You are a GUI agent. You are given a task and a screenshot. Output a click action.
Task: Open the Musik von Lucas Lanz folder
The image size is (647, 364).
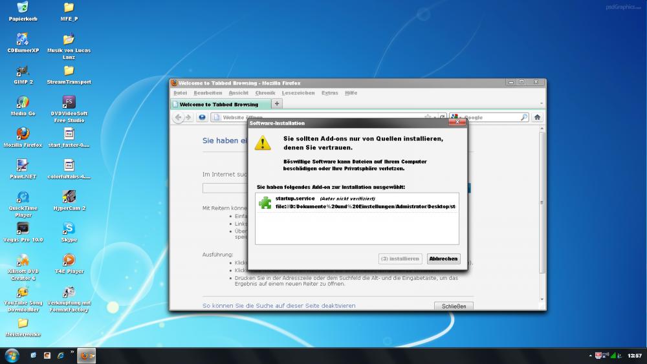coord(69,46)
